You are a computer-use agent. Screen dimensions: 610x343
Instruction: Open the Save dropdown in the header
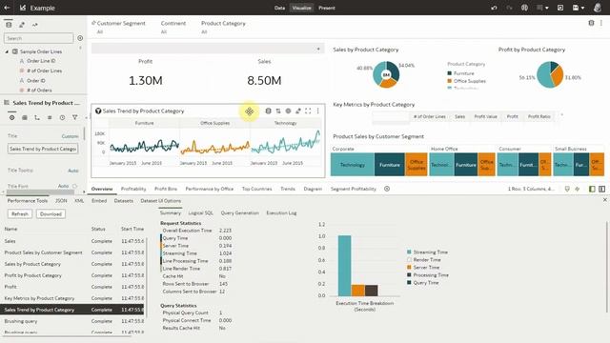click(579, 8)
